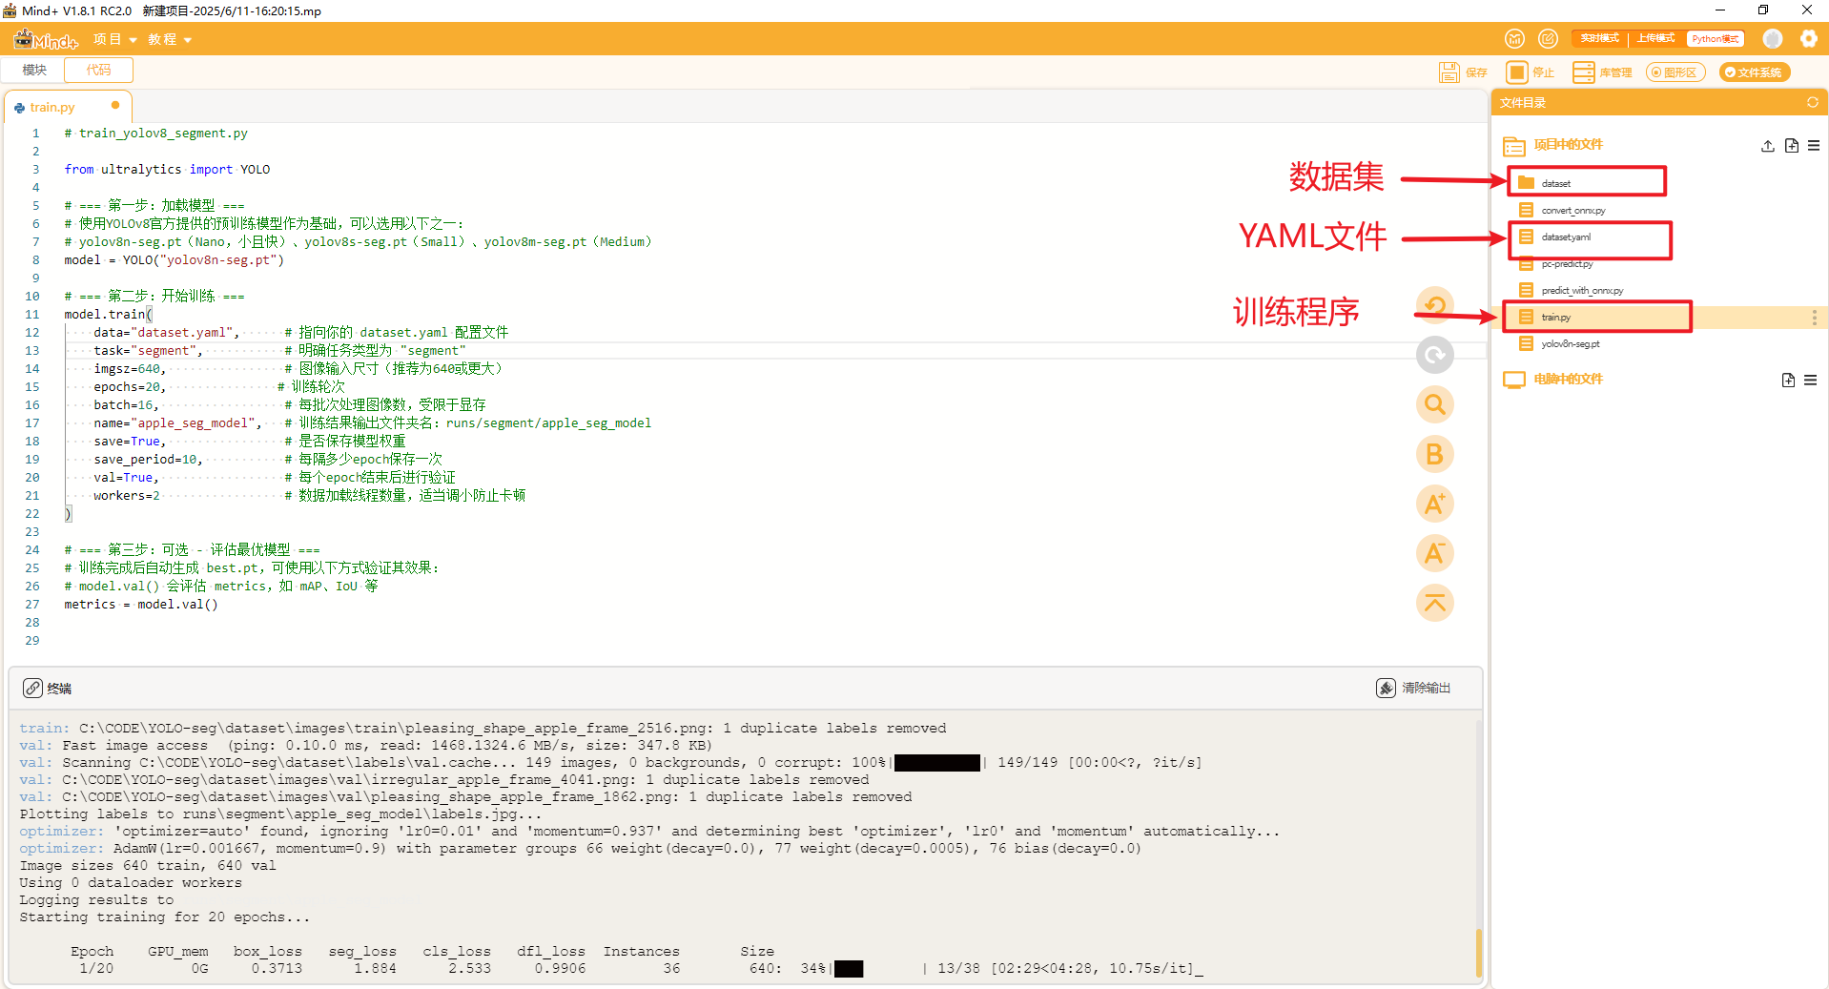Click the scroll-to-top button
Viewport: 1829px width, 989px height.
[1434, 603]
